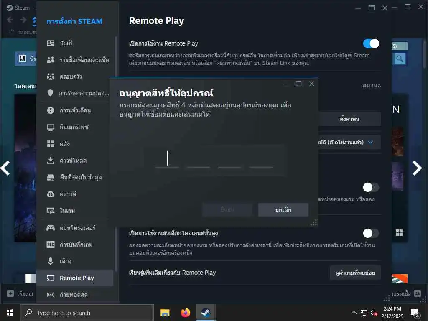Click the add game plus icon
The image size is (428, 321).
[10, 293]
